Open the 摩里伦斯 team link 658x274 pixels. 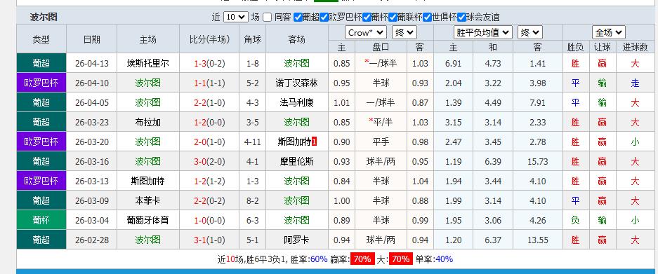coord(296,162)
